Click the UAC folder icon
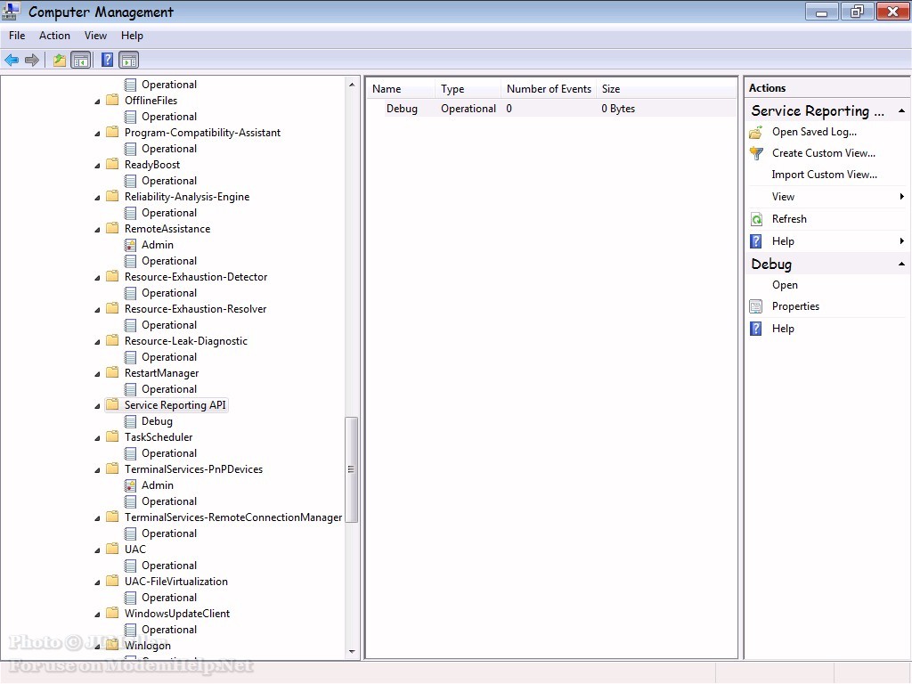The image size is (912, 684). [x=112, y=549]
